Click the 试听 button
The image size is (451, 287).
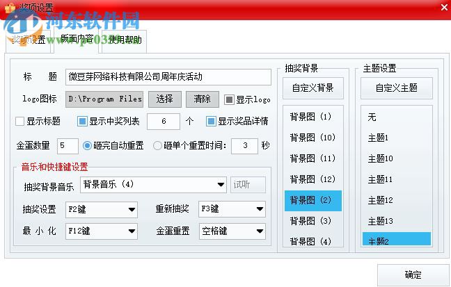248,185
